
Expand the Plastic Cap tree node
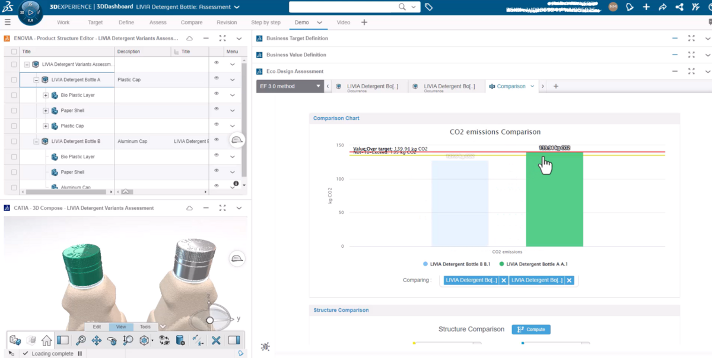coord(46,126)
